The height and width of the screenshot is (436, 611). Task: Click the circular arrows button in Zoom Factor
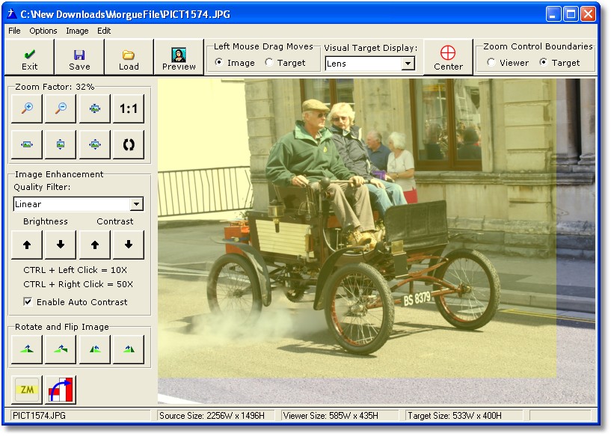coord(128,144)
